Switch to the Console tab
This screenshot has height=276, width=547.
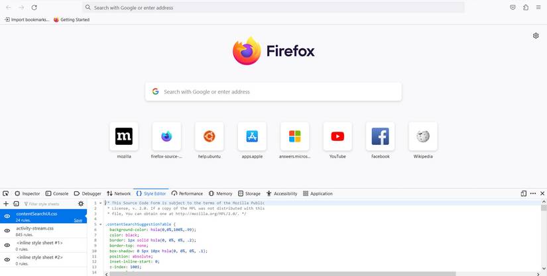point(57,193)
